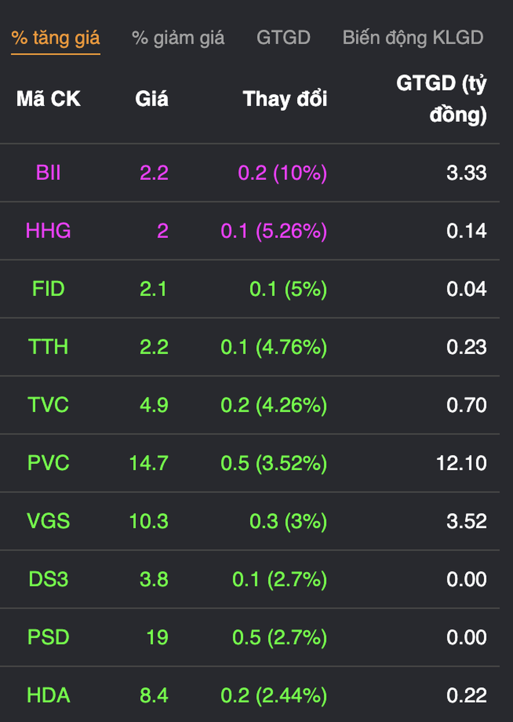The image size is (513, 722).
Task: Click BII's 0.2 (10%) change value
Action: (282, 173)
